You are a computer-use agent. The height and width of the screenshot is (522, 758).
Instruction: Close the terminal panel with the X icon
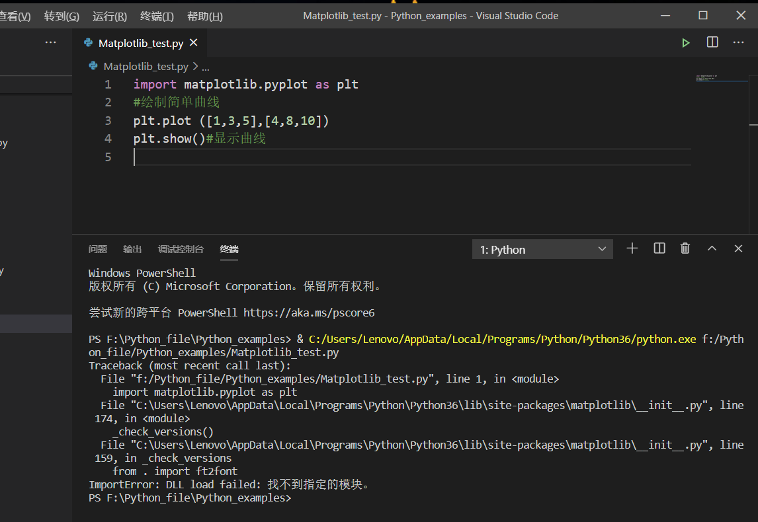pos(738,248)
